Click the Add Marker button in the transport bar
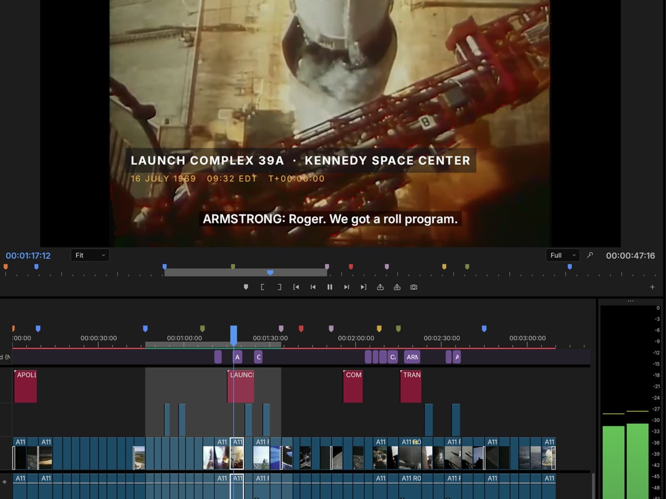The image size is (666, 499). click(x=246, y=287)
